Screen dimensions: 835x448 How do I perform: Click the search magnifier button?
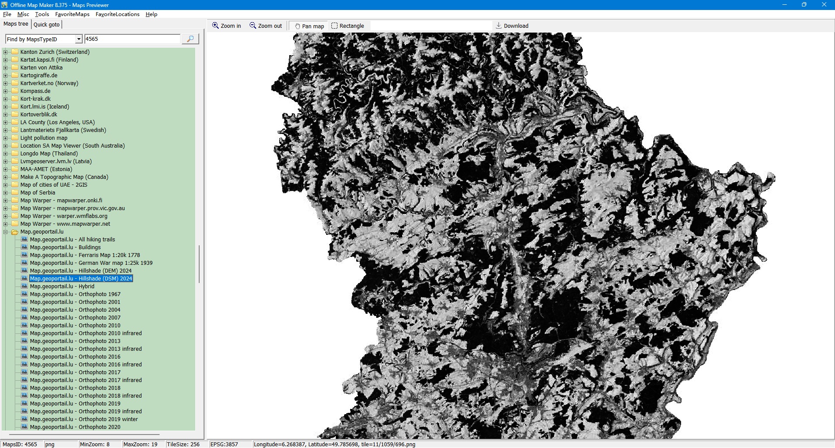190,39
